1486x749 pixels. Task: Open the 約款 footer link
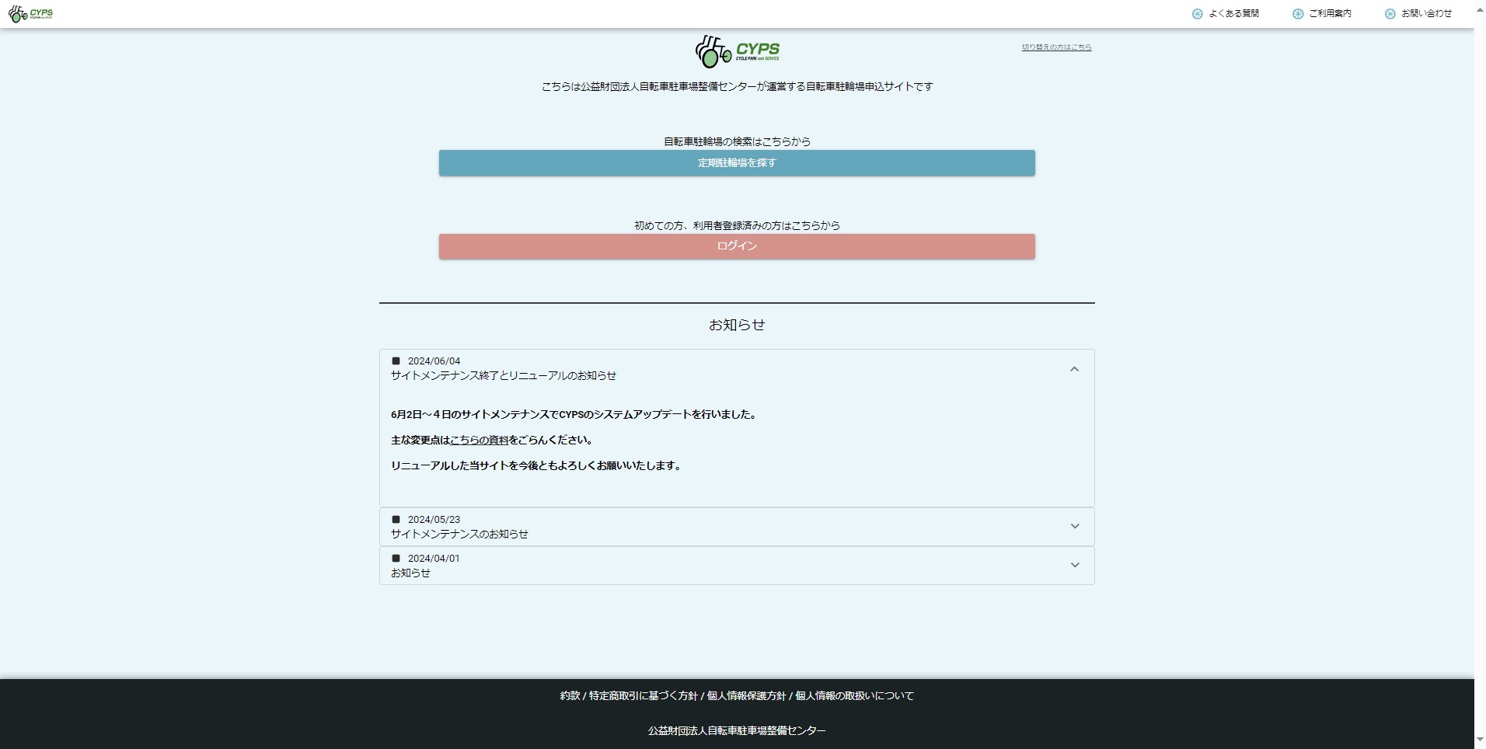570,696
